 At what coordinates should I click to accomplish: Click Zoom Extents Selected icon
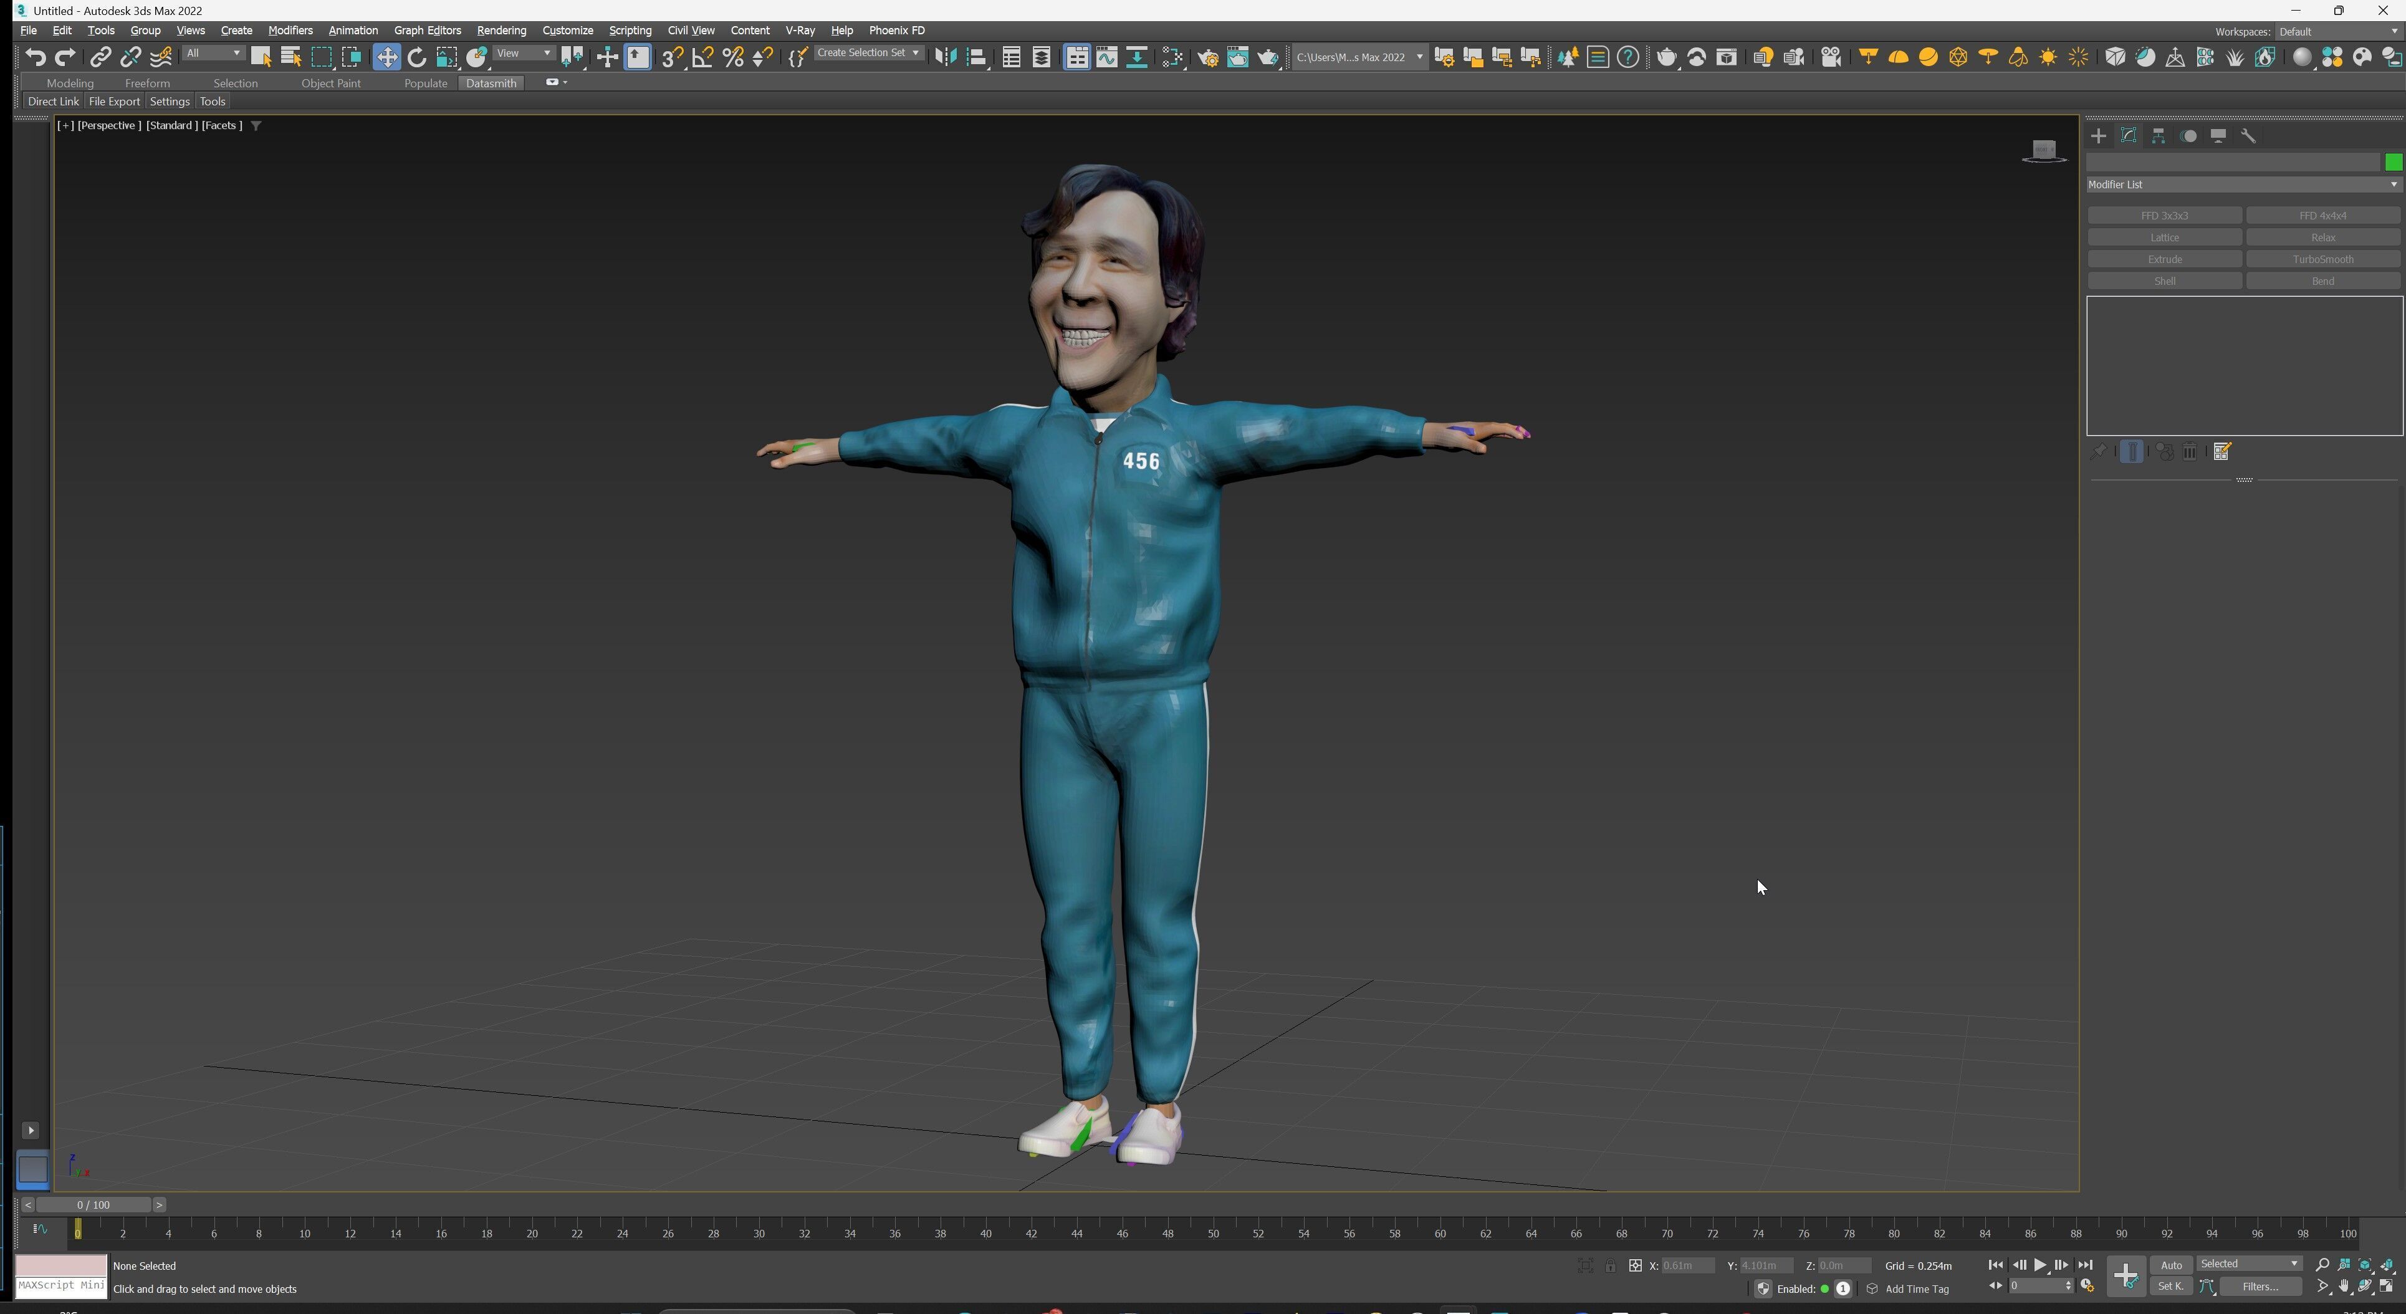click(2365, 1265)
